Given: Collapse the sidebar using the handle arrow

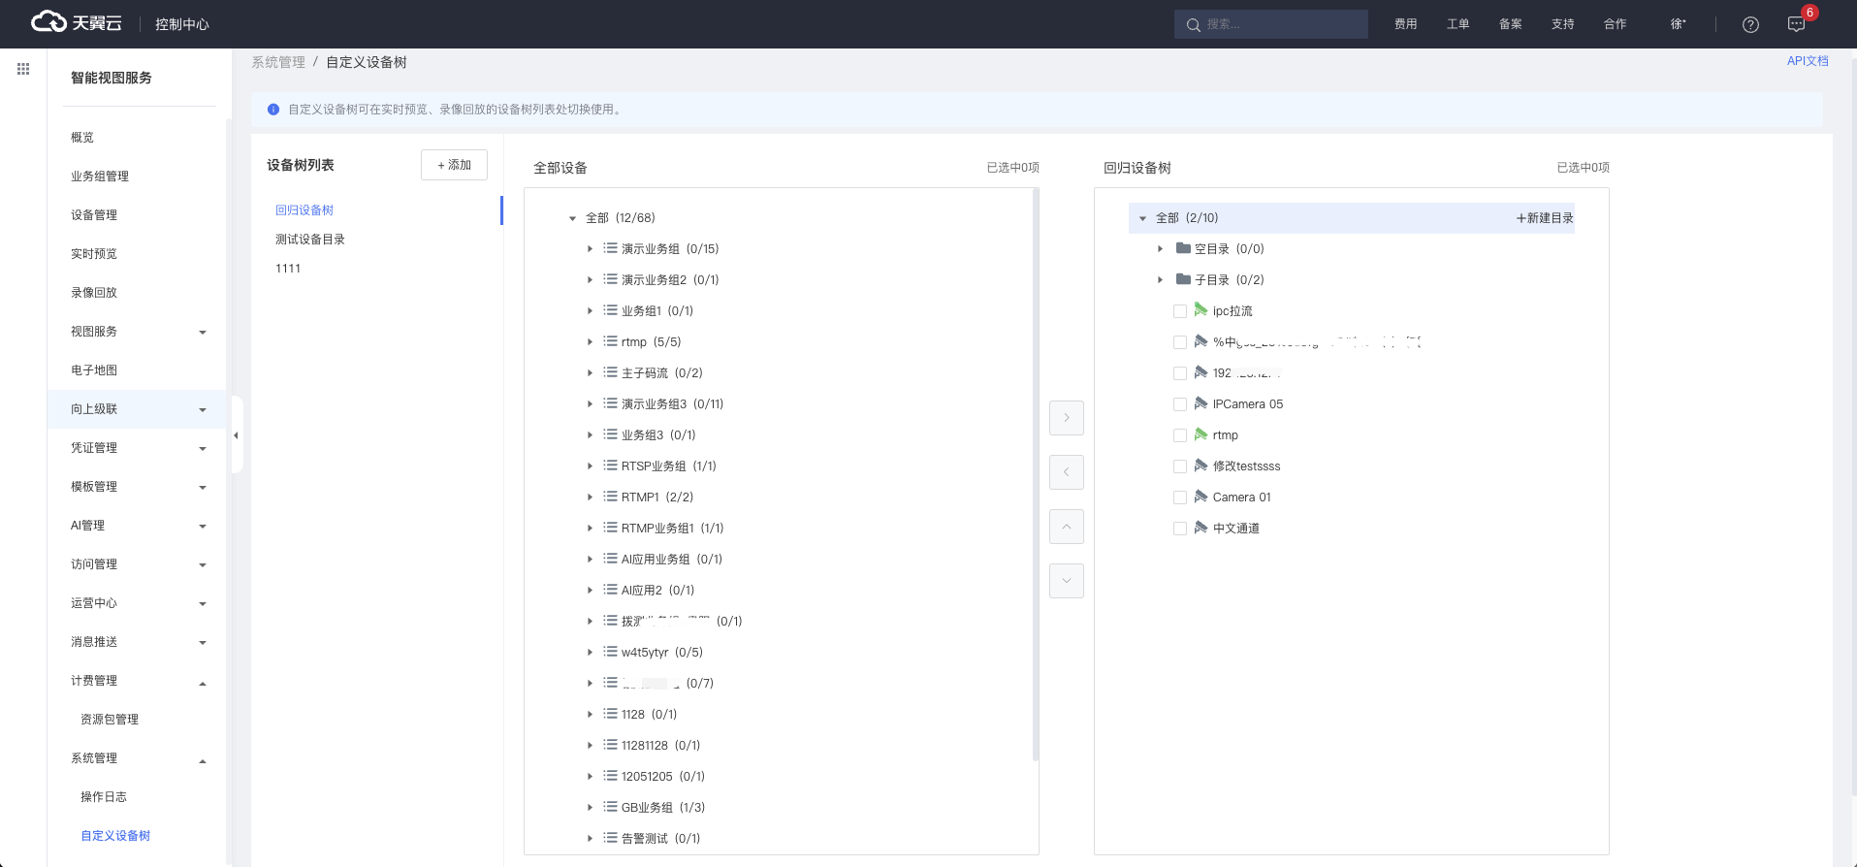Looking at the screenshot, I should coord(236,435).
